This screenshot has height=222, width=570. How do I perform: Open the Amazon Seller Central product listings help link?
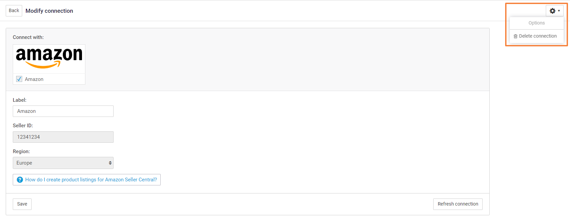coord(91,180)
